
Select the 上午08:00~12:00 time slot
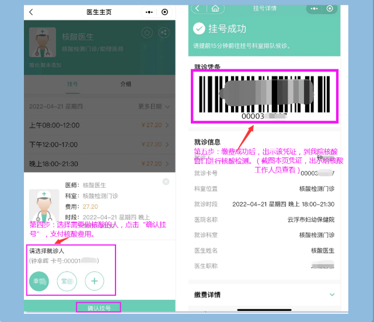pos(99,125)
